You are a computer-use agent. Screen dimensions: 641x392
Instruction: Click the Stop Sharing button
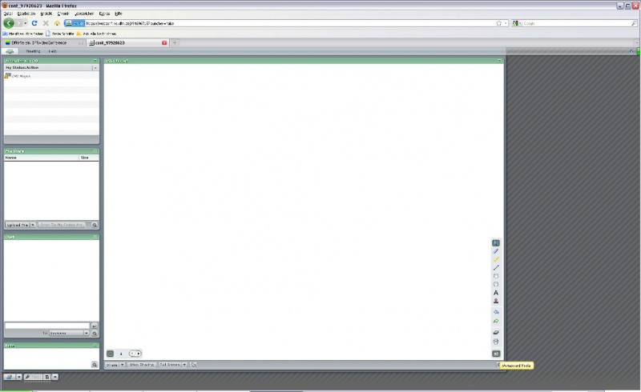point(142,365)
